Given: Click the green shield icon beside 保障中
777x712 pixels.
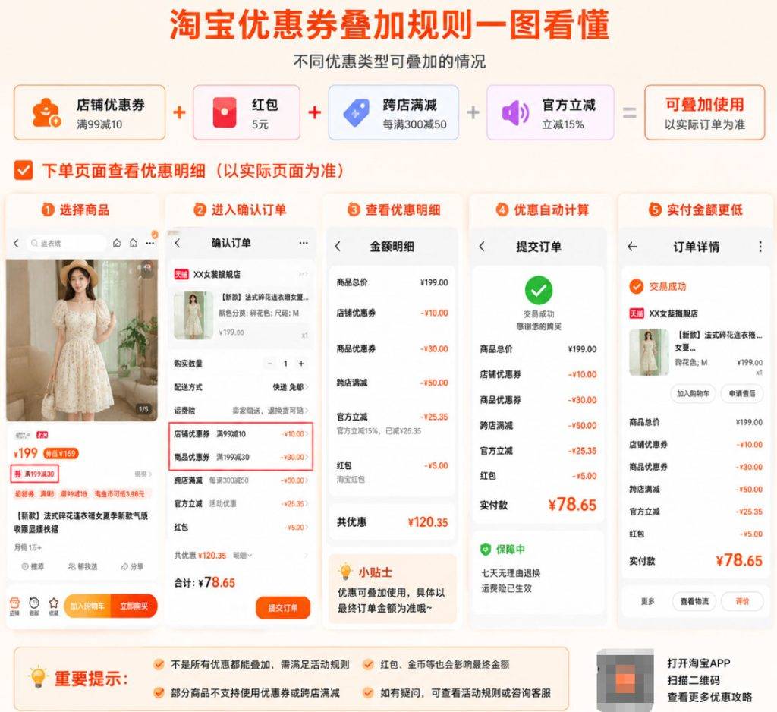Looking at the screenshot, I should (x=486, y=550).
